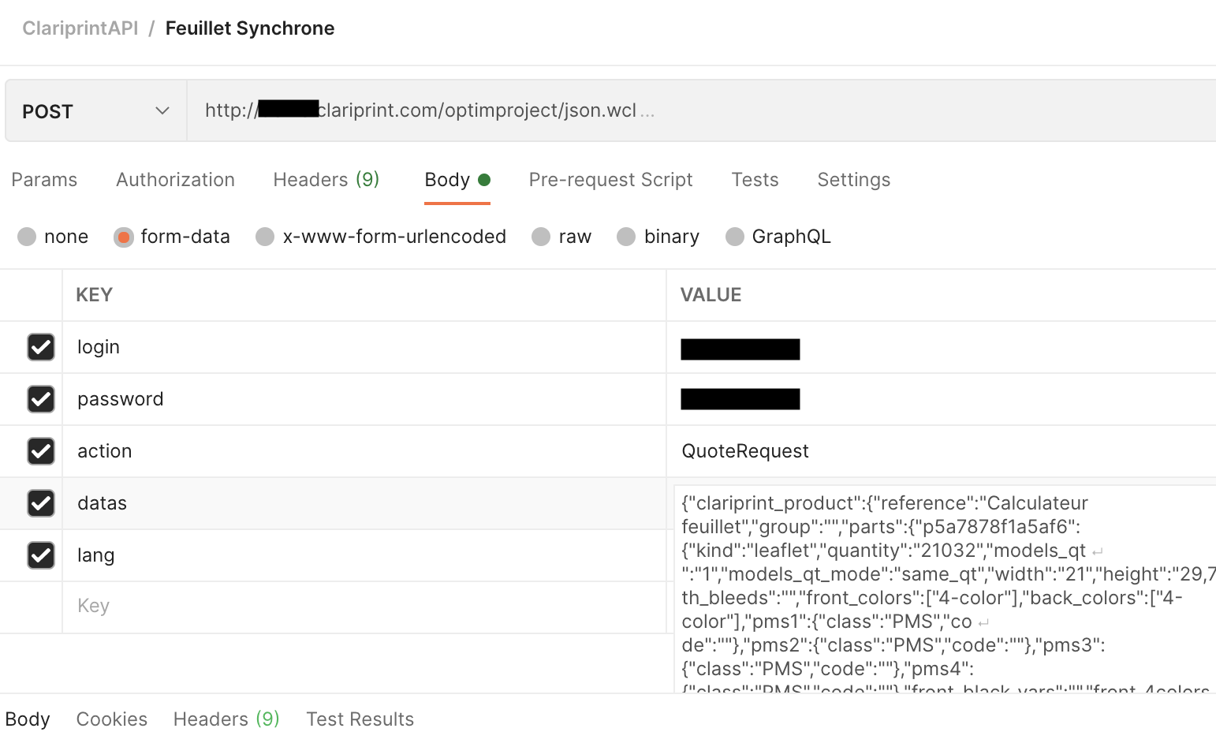
Task: Open the POST method dropdown
Action: coord(95,111)
